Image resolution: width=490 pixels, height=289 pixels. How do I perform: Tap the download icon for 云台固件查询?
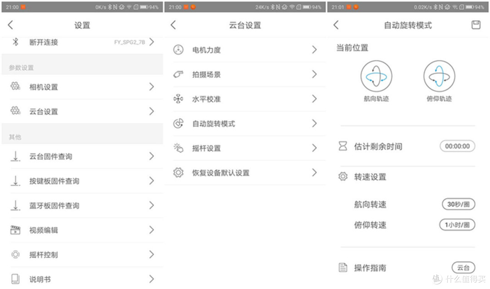point(15,156)
